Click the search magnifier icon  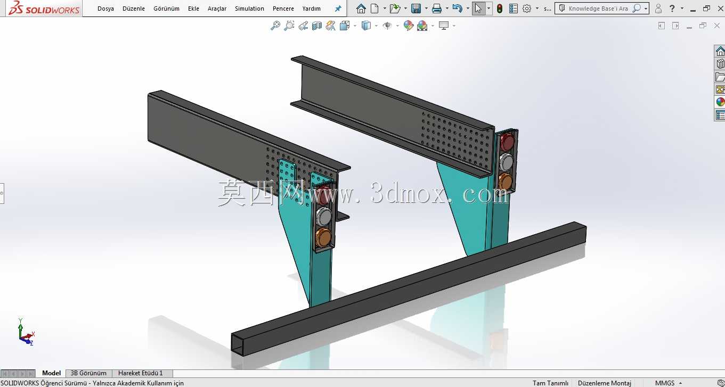(x=637, y=9)
